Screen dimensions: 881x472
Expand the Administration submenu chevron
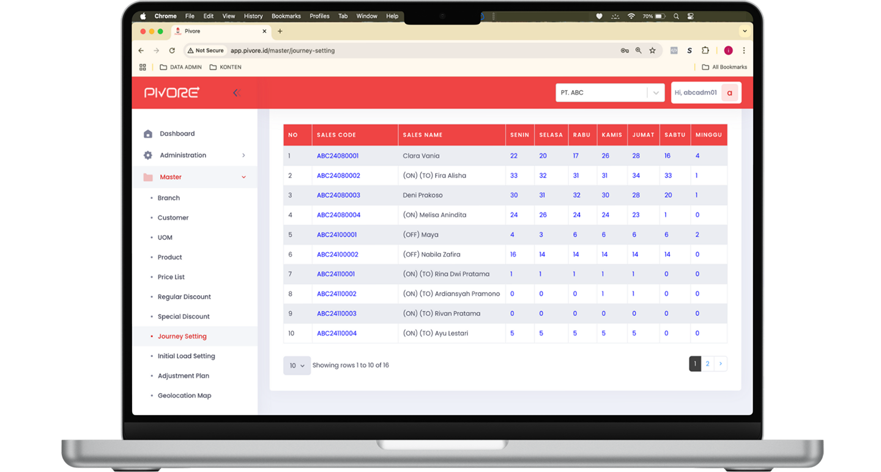[x=243, y=155]
